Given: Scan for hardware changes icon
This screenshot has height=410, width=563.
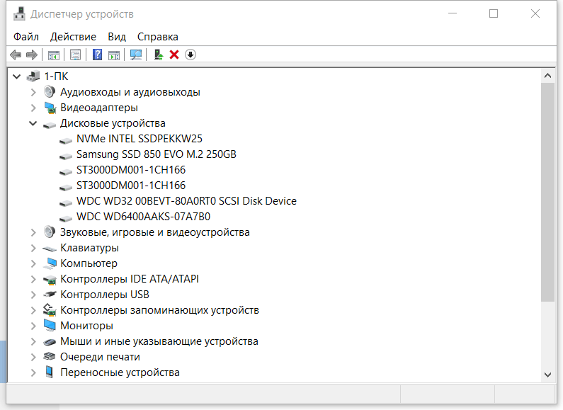Looking at the screenshot, I should [136, 55].
